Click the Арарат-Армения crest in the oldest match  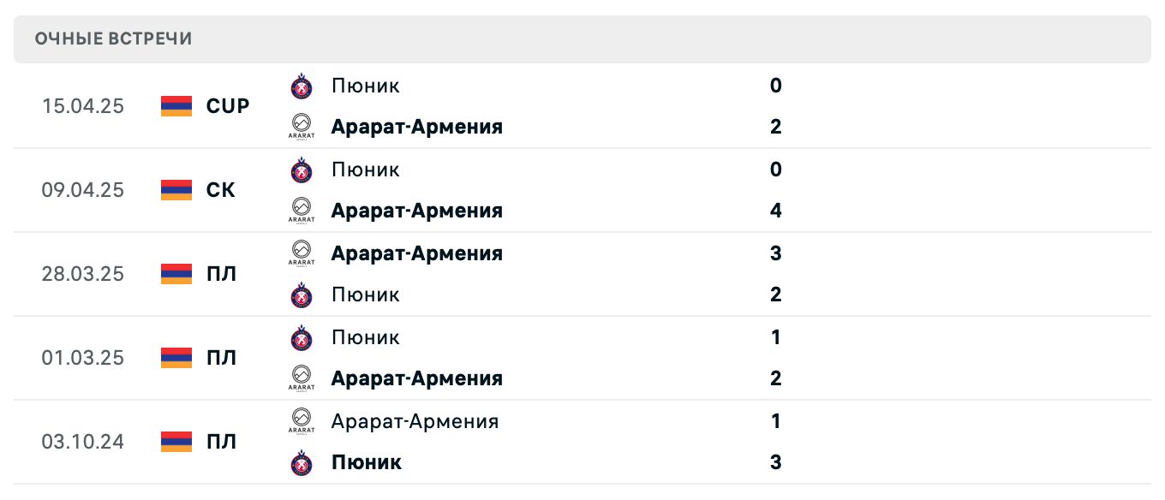[x=302, y=421]
